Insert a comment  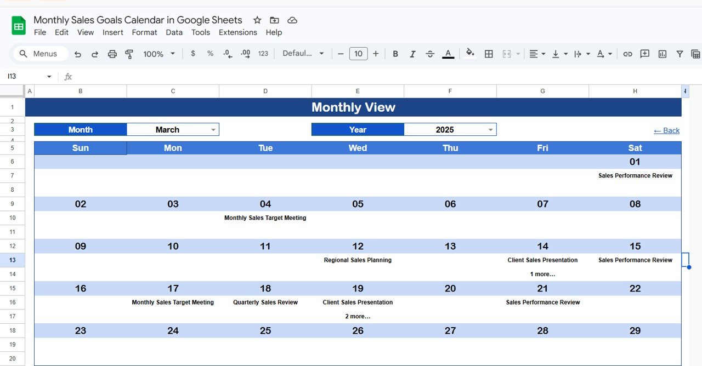pos(644,54)
